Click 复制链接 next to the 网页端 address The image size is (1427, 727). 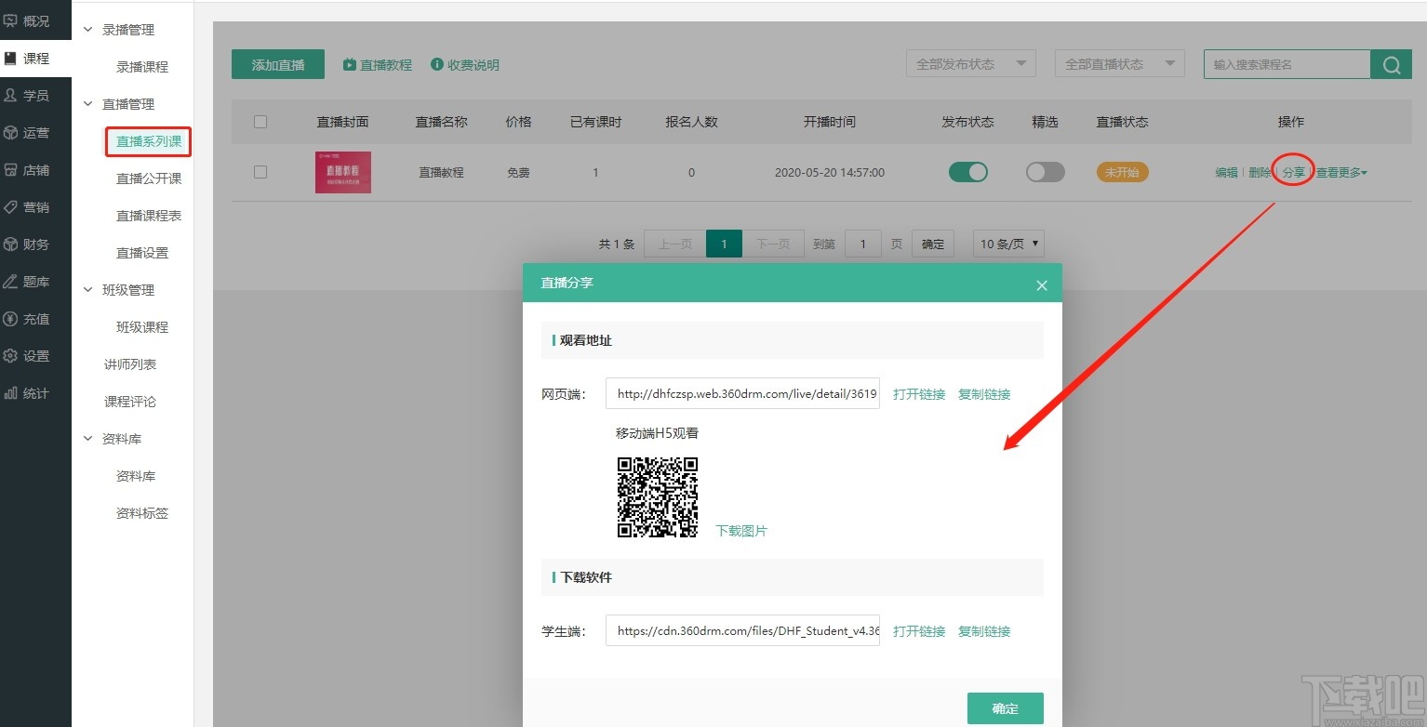click(983, 393)
